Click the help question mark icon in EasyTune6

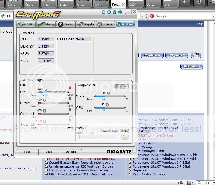pyautogui.click(x=120, y=12)
